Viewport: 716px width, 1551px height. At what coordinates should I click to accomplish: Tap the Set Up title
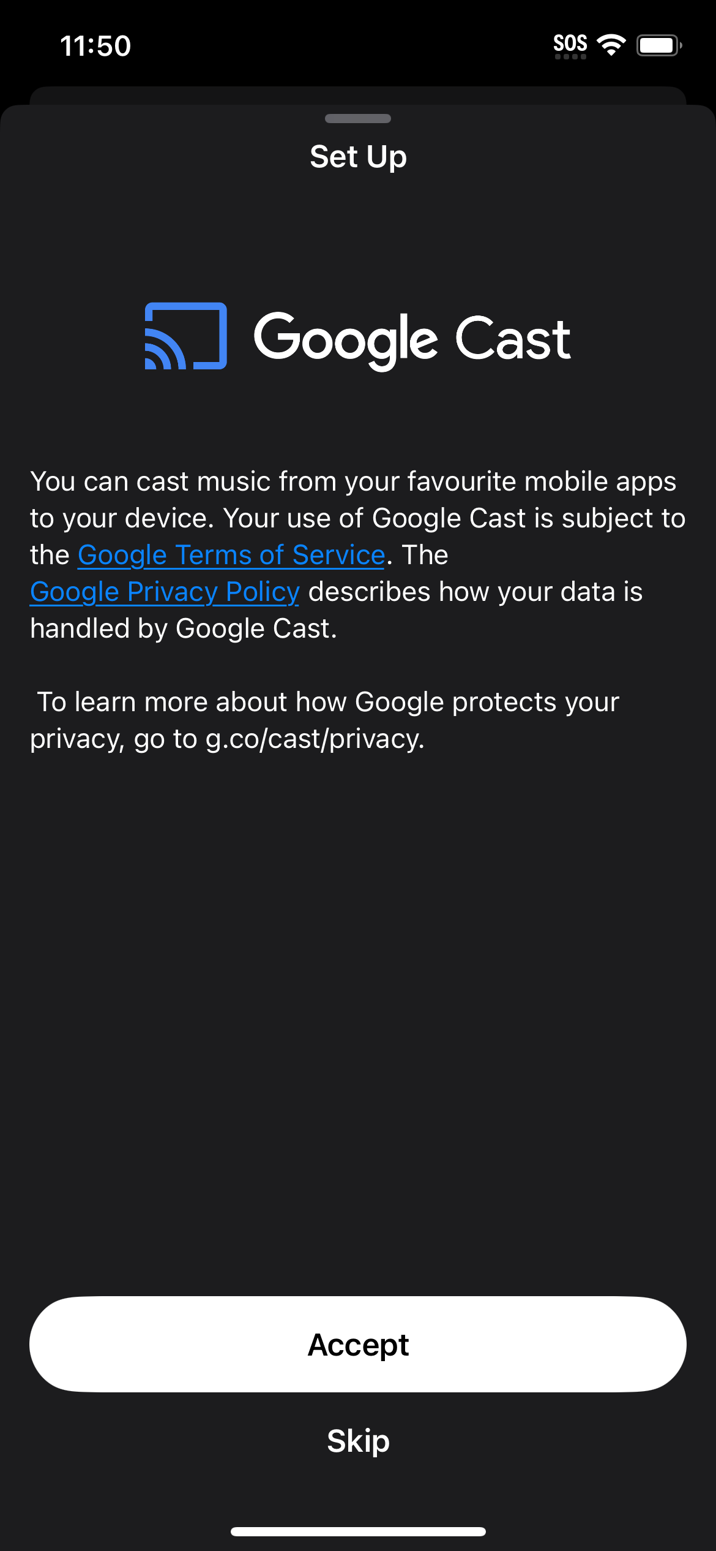[x=358, y=157]
